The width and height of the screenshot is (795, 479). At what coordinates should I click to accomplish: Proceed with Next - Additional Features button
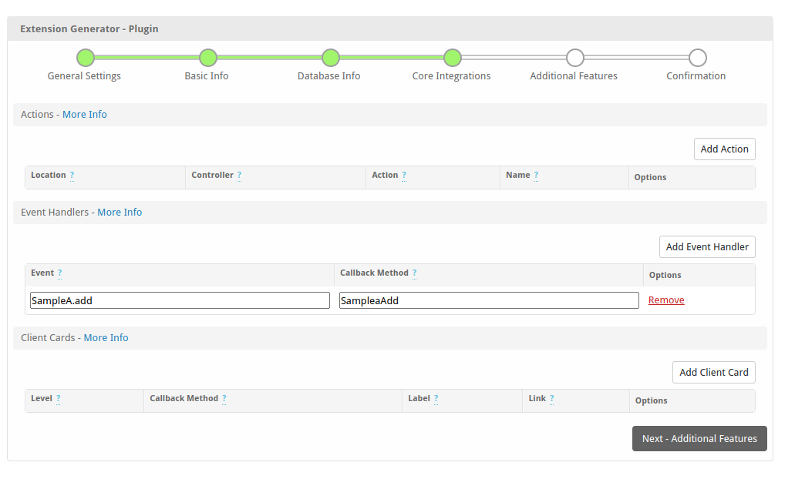point(699,438)
